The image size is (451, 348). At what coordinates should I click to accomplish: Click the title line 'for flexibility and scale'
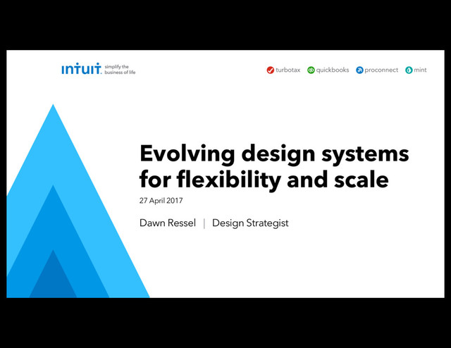pyautogui.click(x=264, y=180)
